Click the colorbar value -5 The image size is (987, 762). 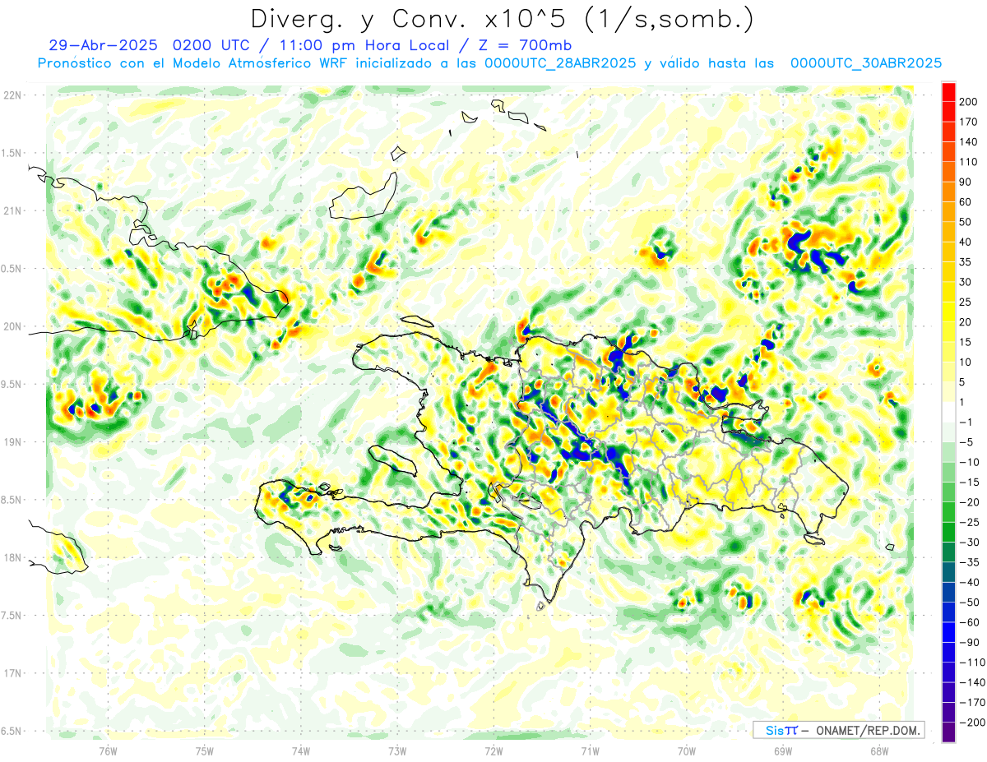coord(966,442)
